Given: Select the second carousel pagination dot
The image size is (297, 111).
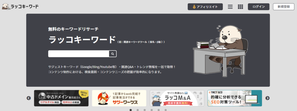Looking at the screenshot, I should [138, 110].
